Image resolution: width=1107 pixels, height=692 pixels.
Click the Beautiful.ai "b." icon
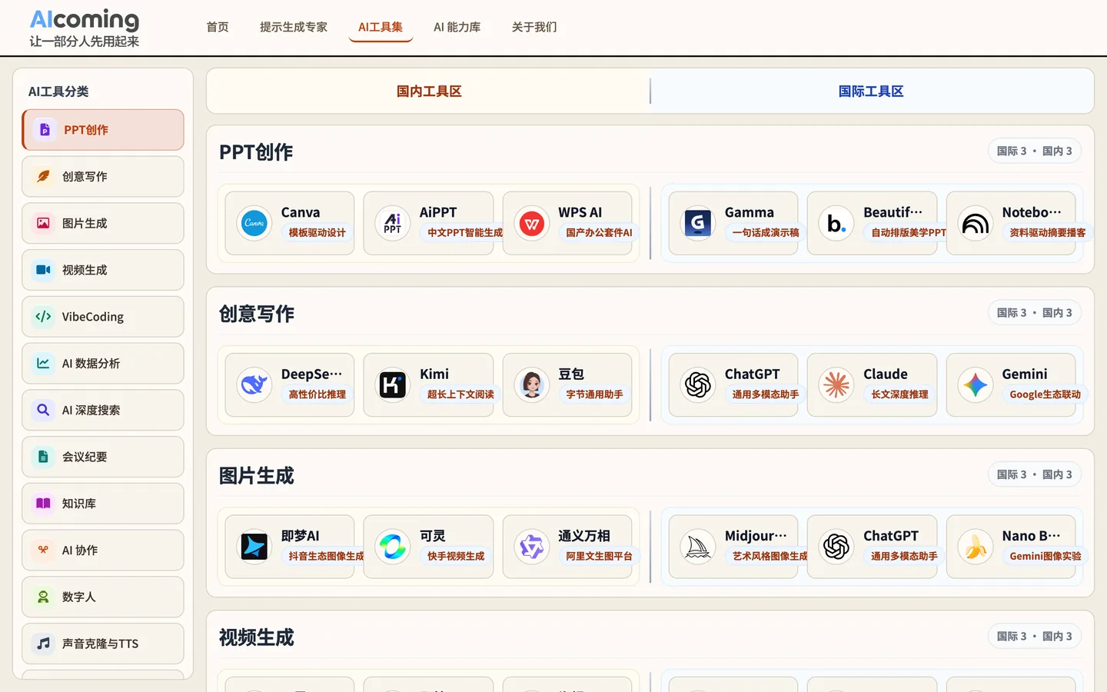(836, 223)
